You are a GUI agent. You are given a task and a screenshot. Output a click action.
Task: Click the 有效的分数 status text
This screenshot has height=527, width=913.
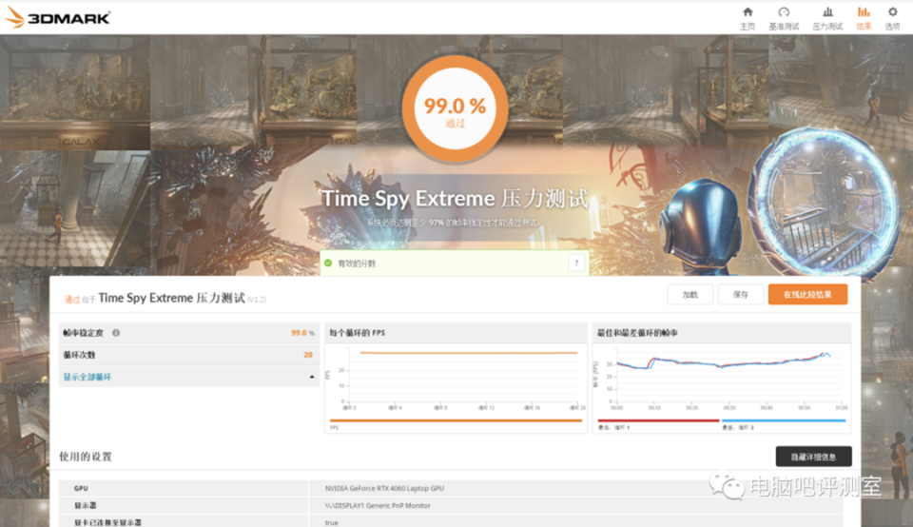click(357, 263)
